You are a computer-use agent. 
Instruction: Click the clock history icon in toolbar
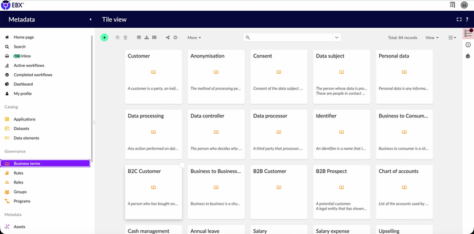tap(175, 37)
